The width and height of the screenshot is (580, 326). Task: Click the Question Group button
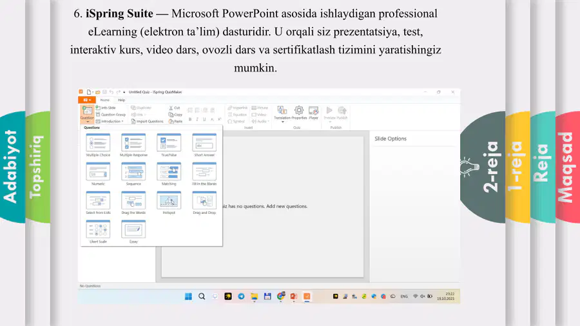pyautogui.click(x=111, y=115)
